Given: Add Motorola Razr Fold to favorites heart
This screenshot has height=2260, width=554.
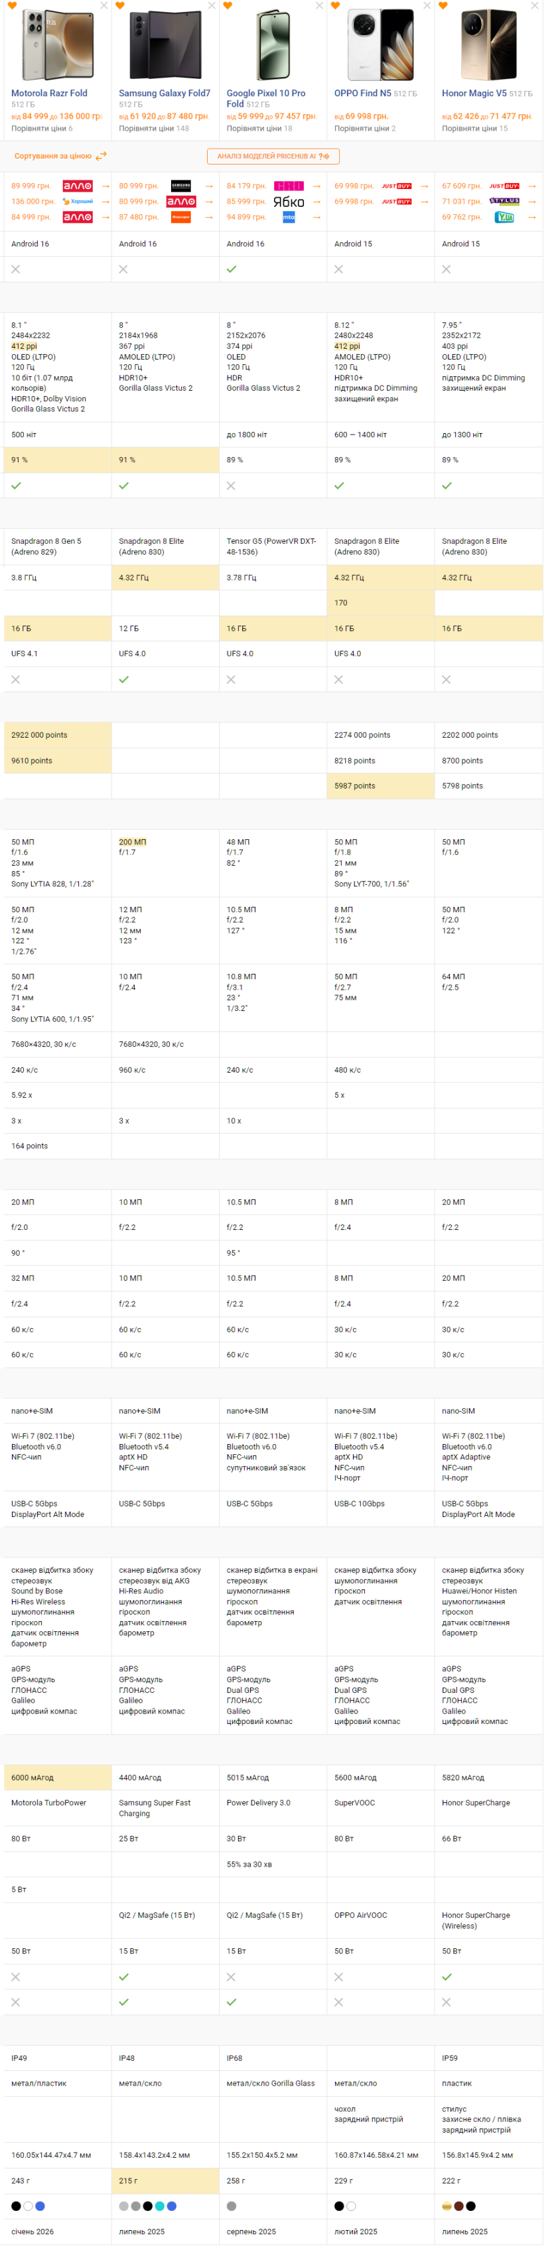Looking at the screenshot, I should [x=13, y=5].
